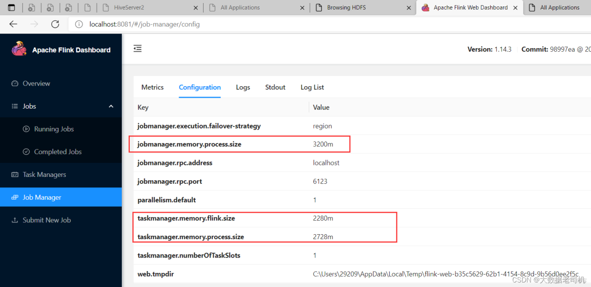Collapse the Jobs section chevron
Viewport: 591px width, 287px height.
tap(111, 106)
